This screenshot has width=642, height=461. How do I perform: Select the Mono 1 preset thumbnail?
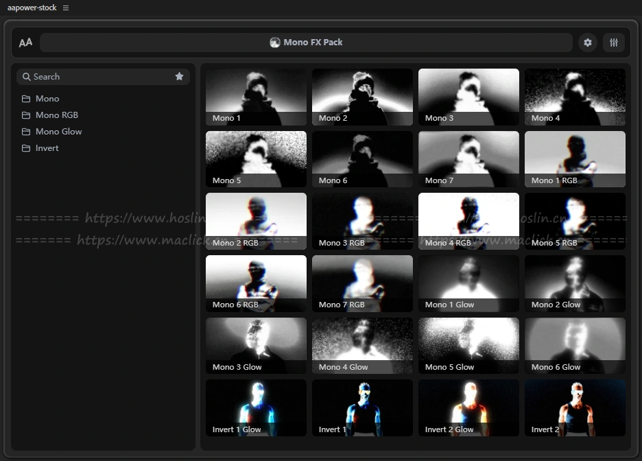point(256,97)
